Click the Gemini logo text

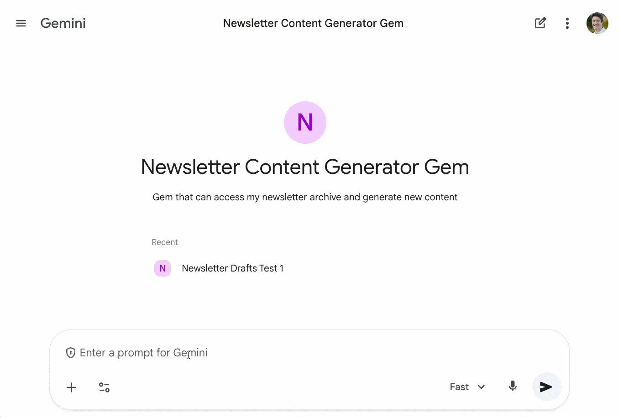(63, 23)
